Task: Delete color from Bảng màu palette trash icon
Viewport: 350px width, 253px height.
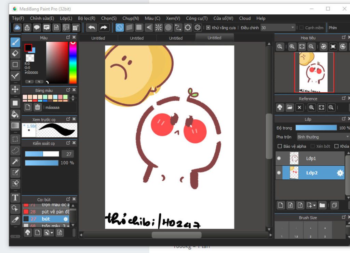Action: click(x=38, y=107)
